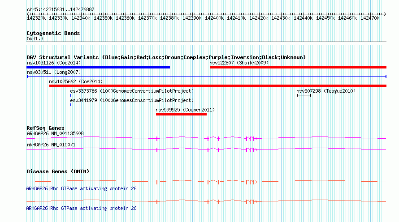Open variant nsv1031126 (Coe2014) label
The image size is (399, 222).
(x=54, y=63)
